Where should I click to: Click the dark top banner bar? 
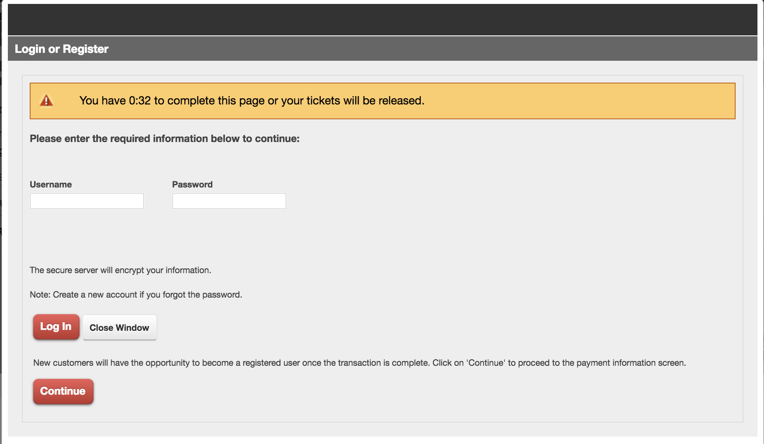pos(382,20)
